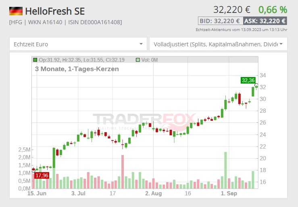The image size is (298, 207).
Task: Click the circle marker at chart start
Action: pos(33,170)
